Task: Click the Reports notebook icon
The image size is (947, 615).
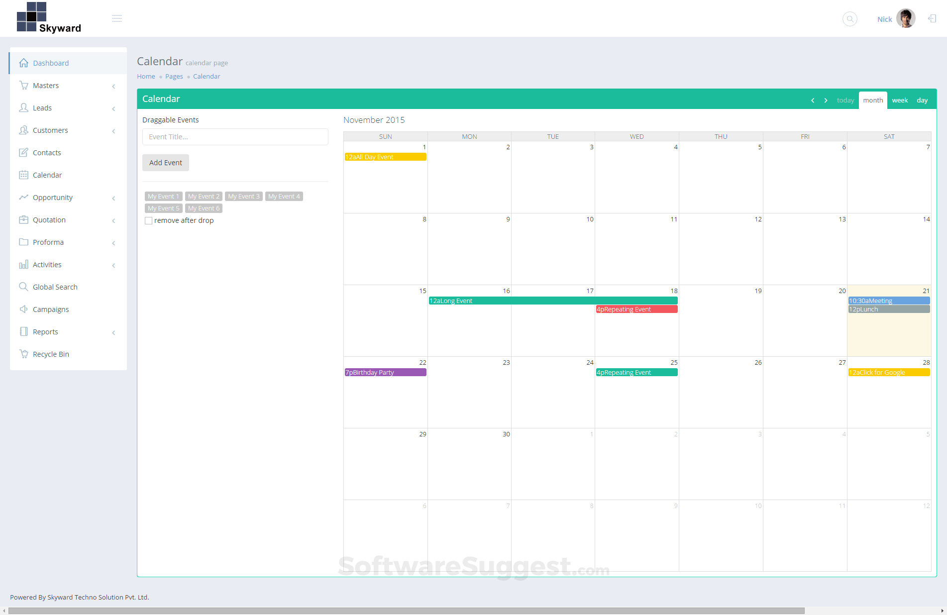Action: coord(23,331)
